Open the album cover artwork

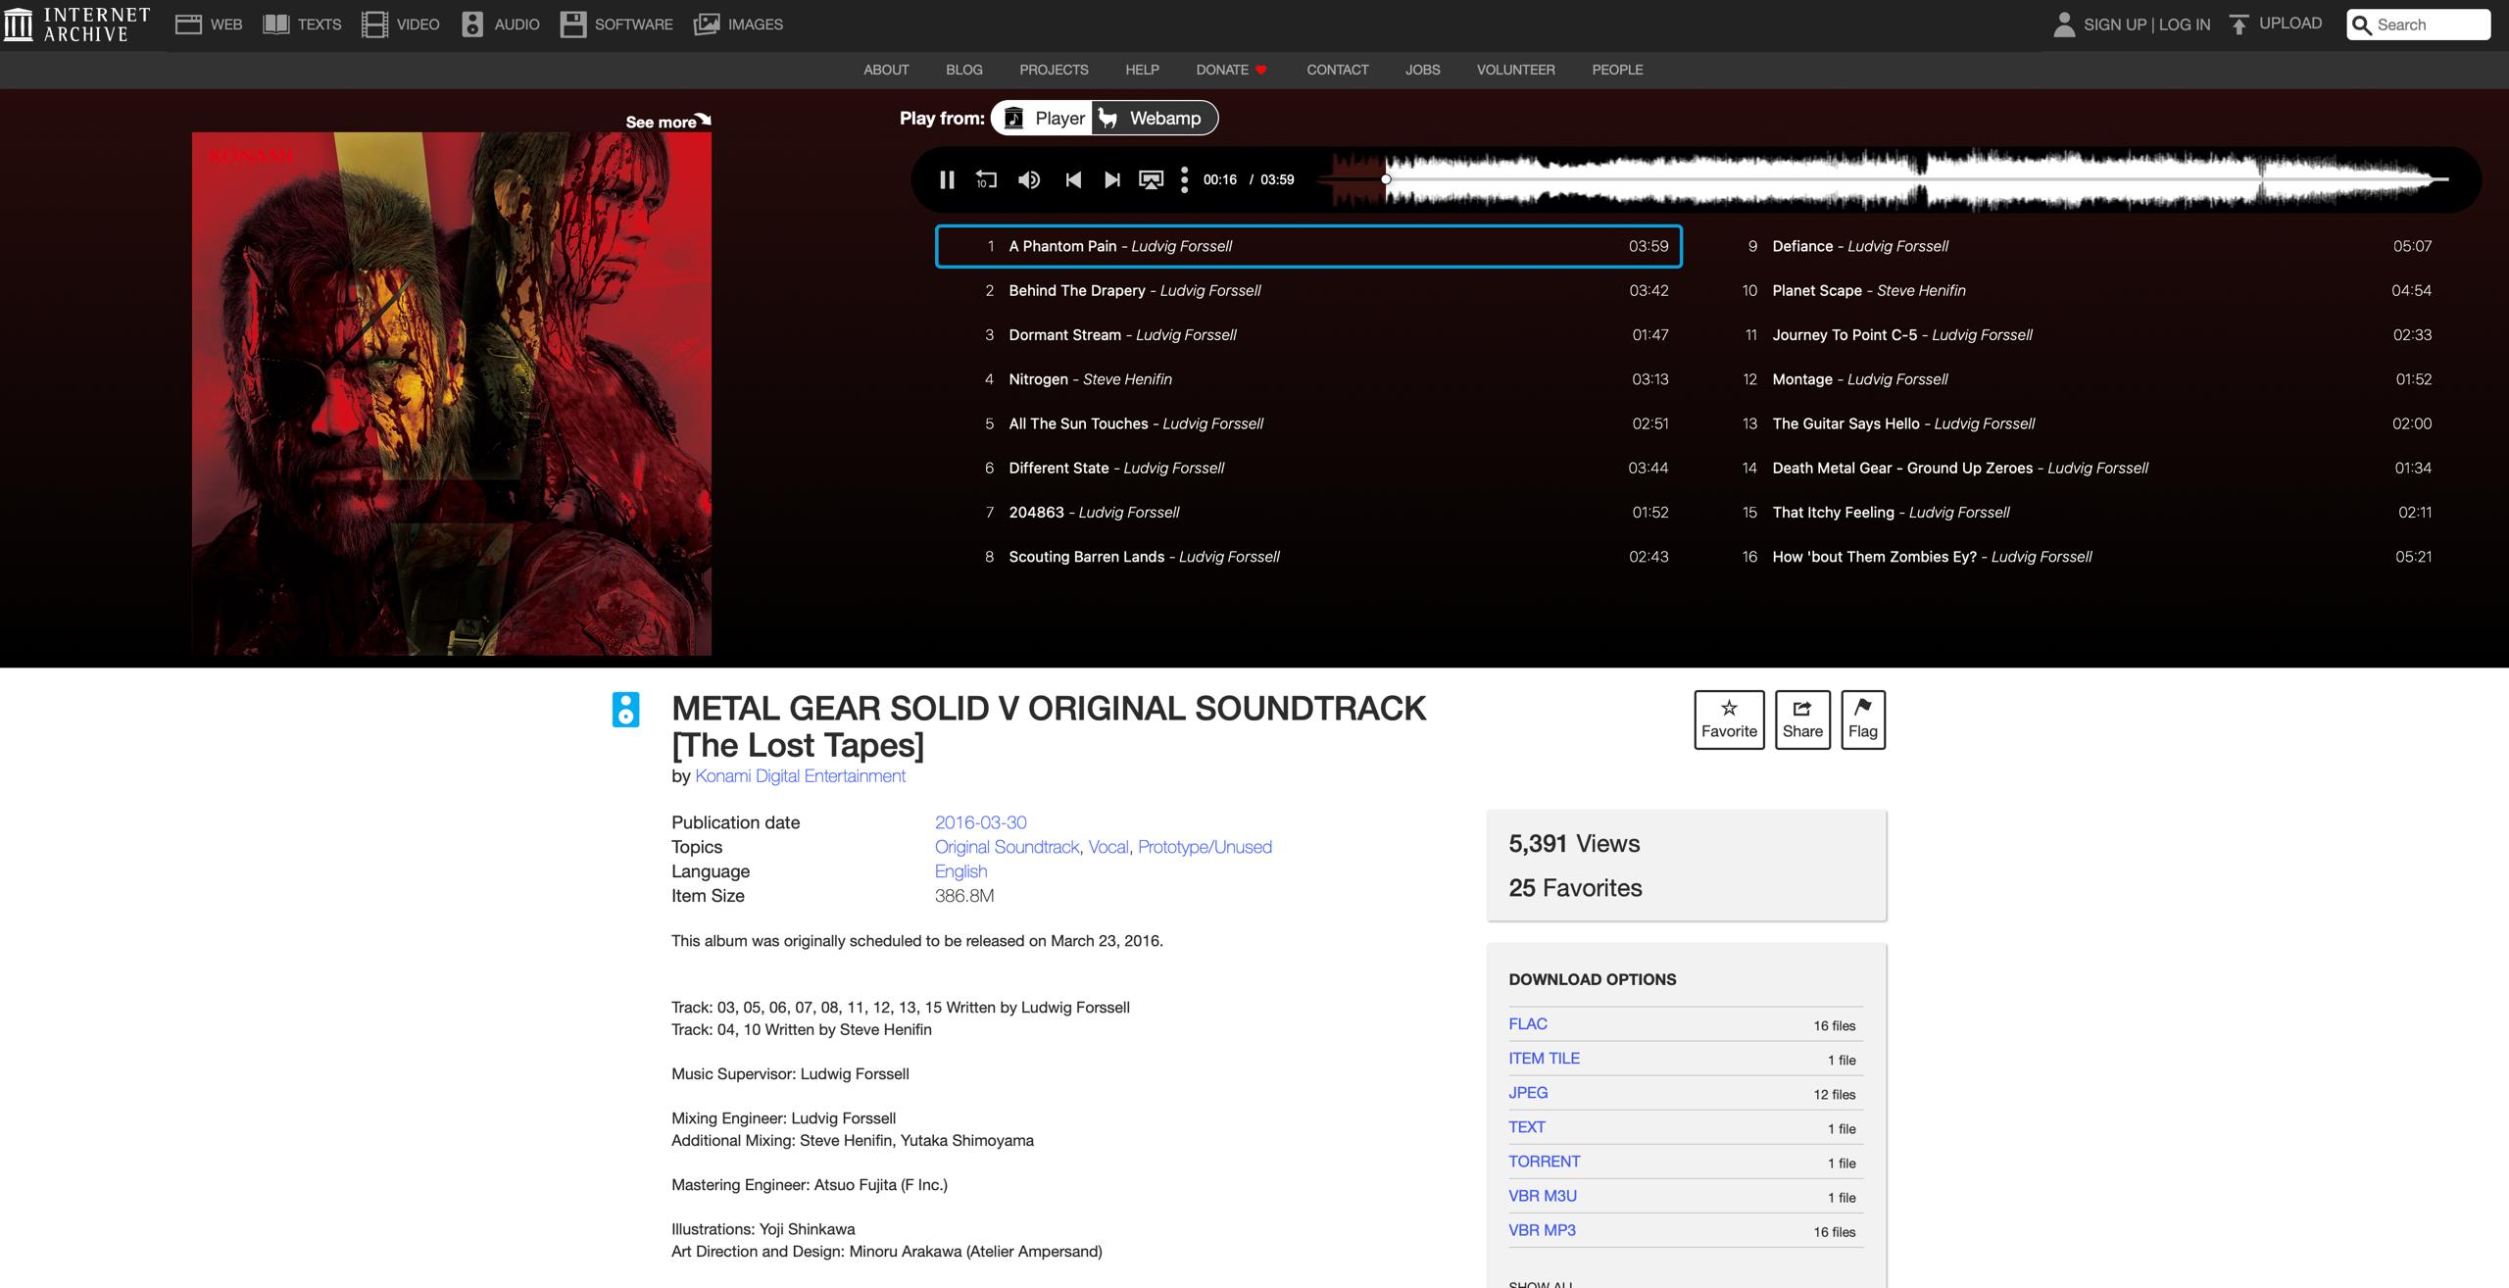(x=452, y=393)
